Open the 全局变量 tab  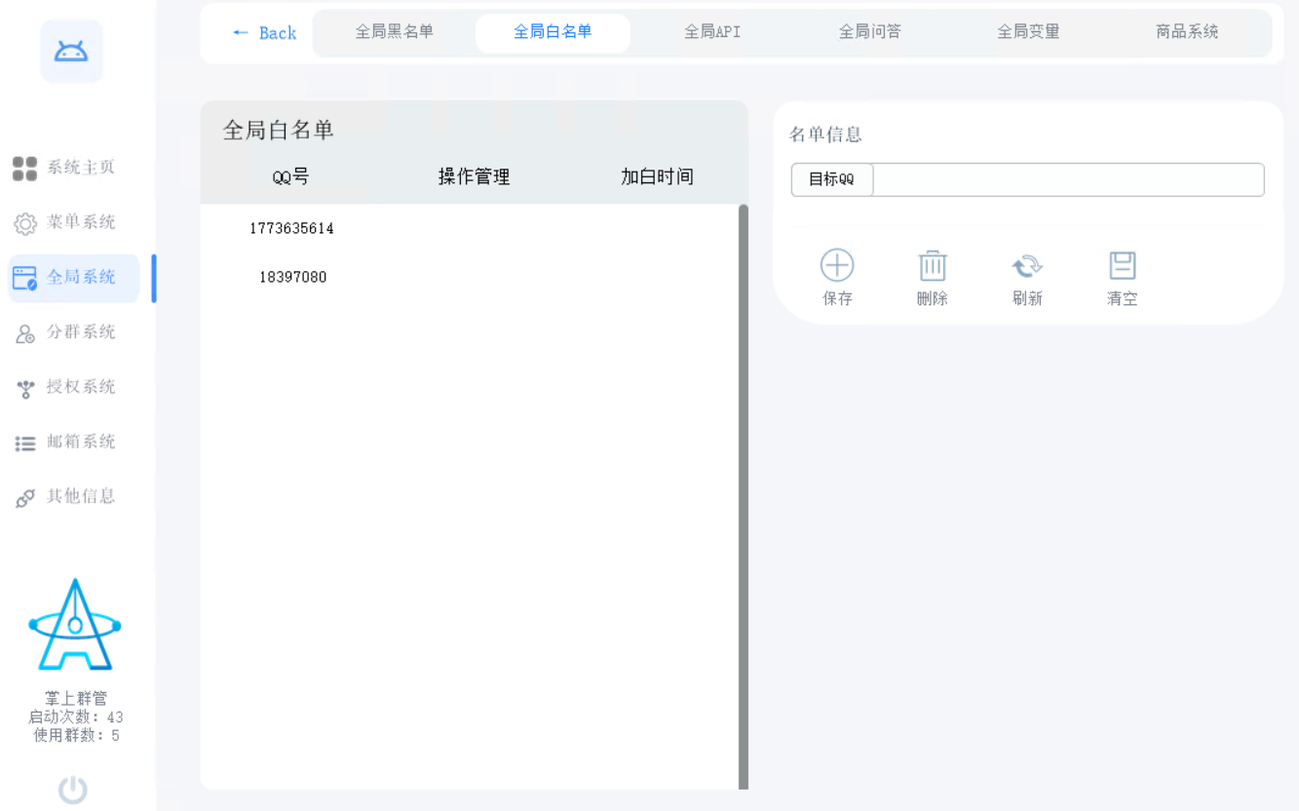pyautogui.click(x=1028, y=32)
